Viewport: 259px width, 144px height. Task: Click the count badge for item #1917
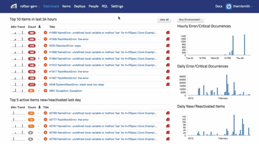[x=32, y=72]
